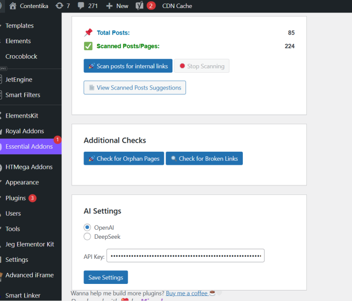
Task: Click the plus New content icon
Action: [x=109, y=6]
